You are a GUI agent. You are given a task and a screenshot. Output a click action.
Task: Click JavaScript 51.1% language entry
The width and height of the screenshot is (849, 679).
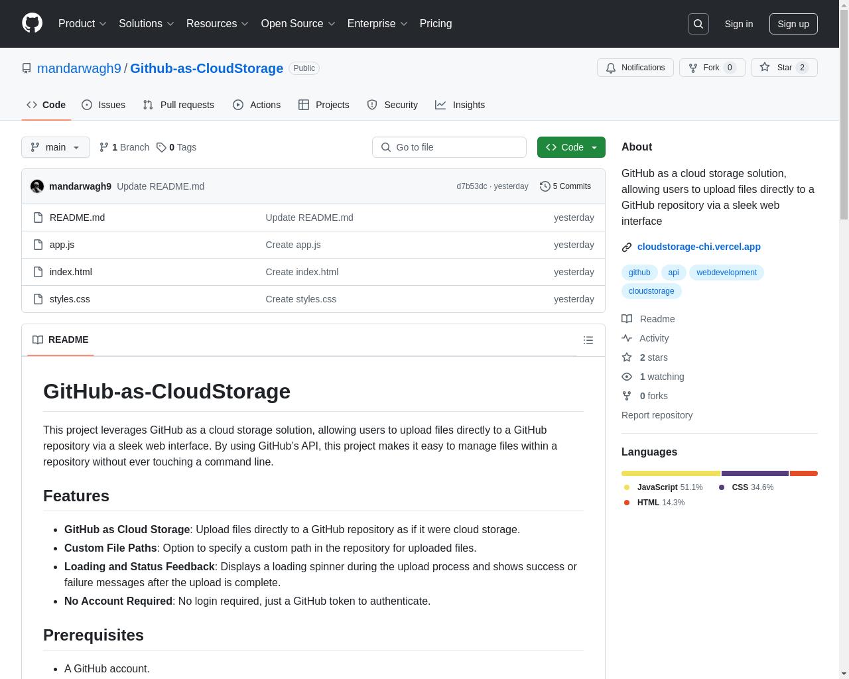(663, 487)
